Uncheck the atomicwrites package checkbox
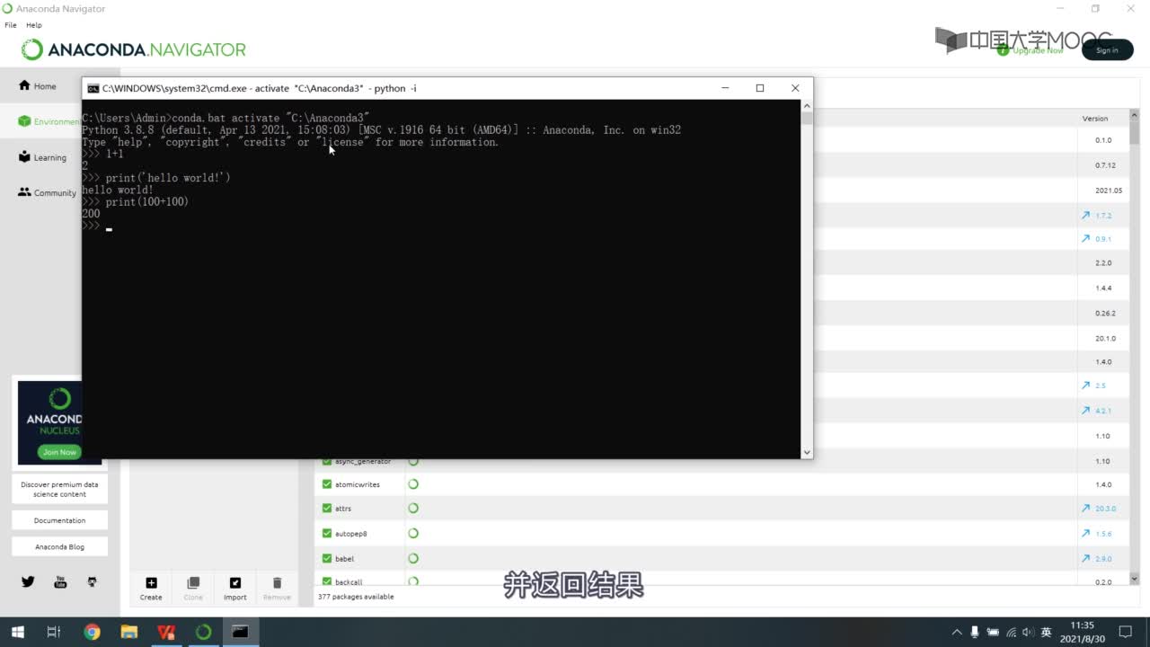 click(327, 484)
